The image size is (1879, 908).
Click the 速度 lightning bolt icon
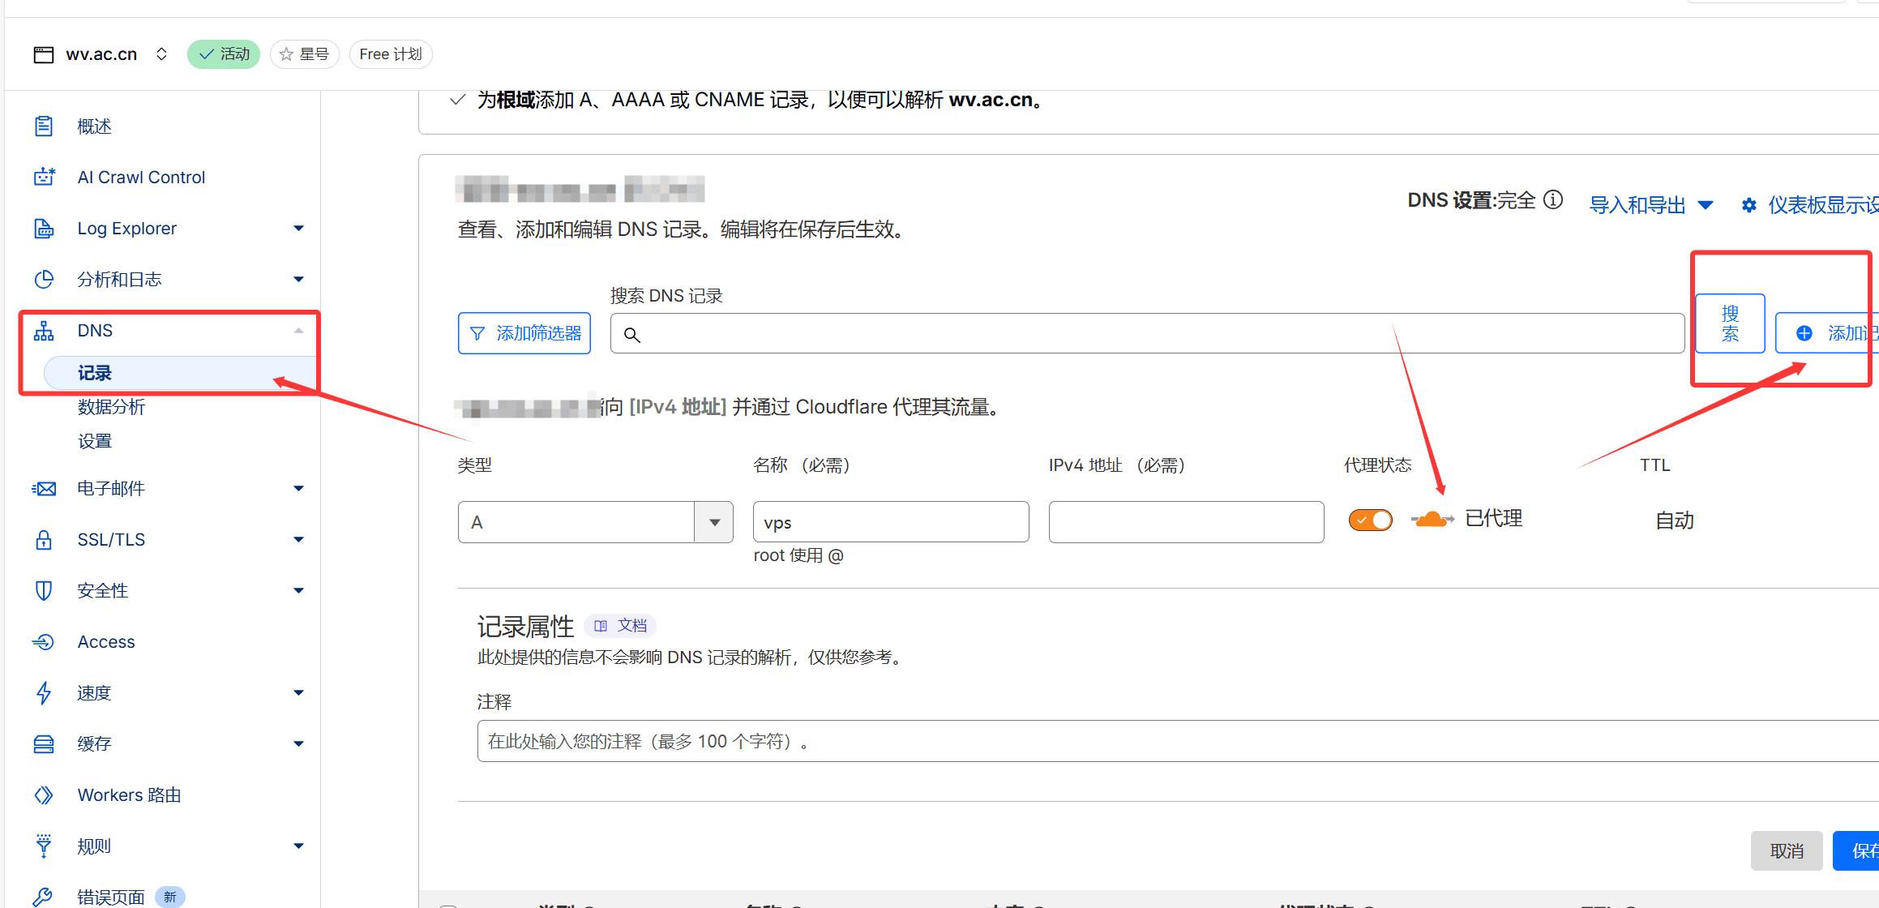pyautogui.click(x=44, y=693)
